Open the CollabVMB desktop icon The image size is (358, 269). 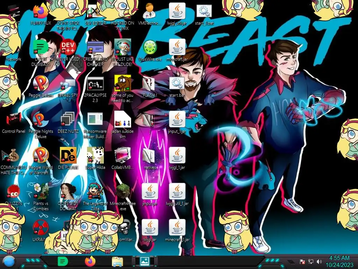tap(123, 156)
